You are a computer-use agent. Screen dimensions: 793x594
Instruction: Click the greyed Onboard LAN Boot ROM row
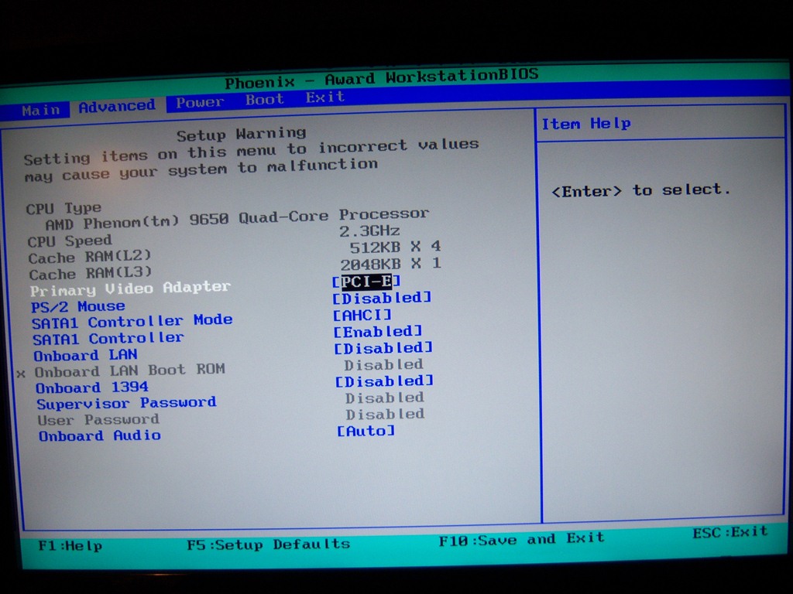coord(130,370)
